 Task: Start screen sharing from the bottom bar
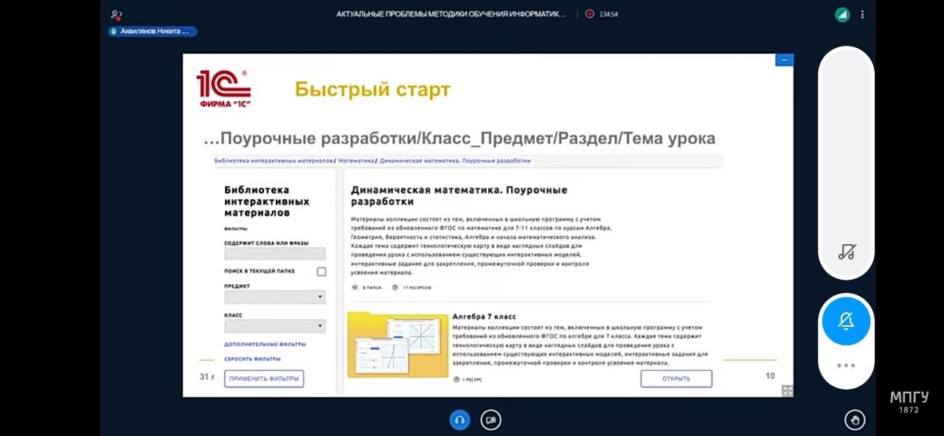click(490, 419)
